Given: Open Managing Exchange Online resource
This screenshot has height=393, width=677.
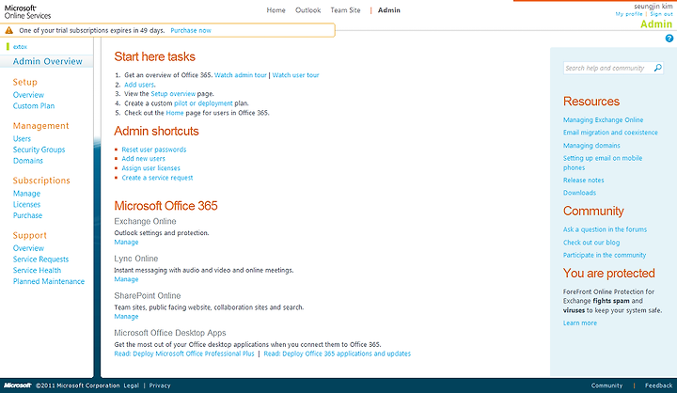Looking at the screenshot, I should coord(603,120).
